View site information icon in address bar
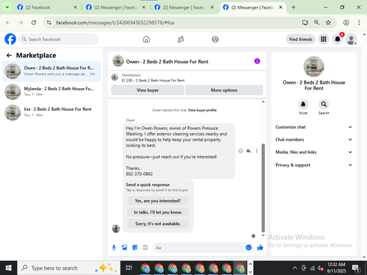 (x=49, y=23)
